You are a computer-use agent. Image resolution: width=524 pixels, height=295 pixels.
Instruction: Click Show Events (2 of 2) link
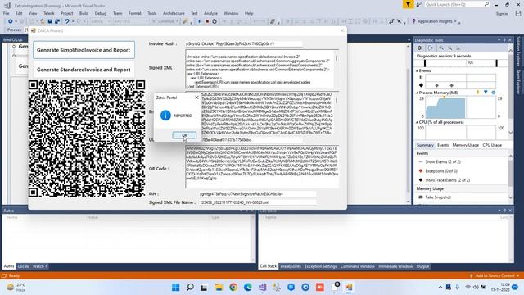(x=443, y=162)
